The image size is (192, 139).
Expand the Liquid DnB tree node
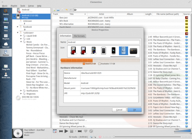[21, 36]
